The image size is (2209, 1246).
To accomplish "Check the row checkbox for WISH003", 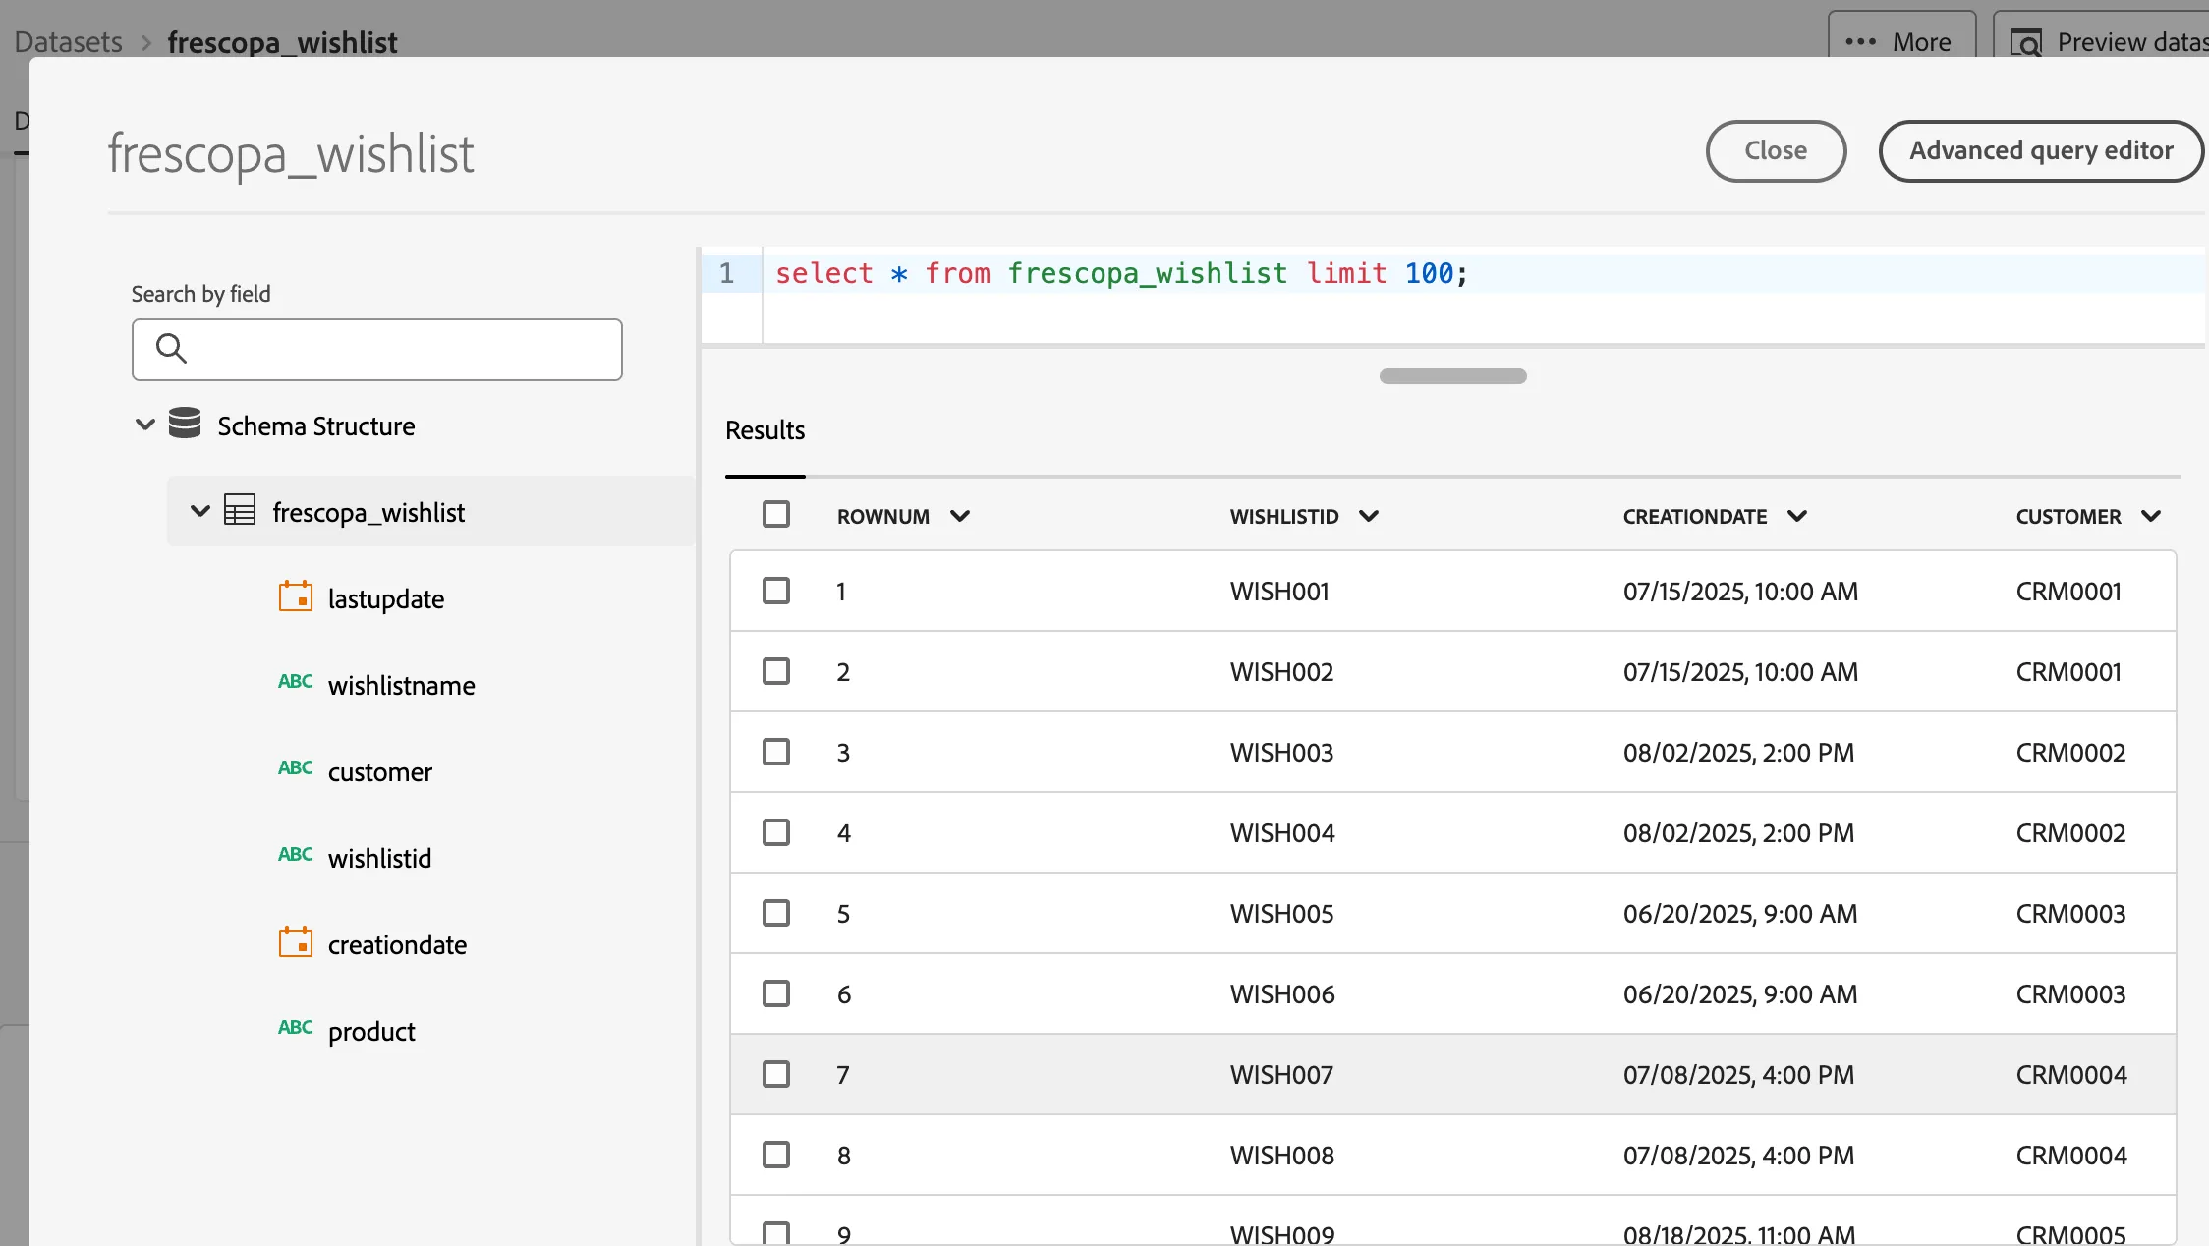I will click(x=776, y=753).
